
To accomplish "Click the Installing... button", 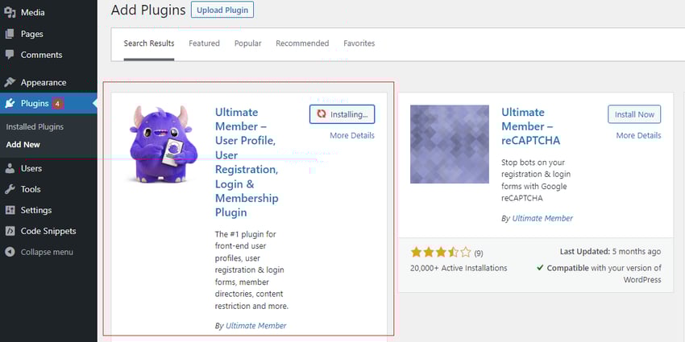I will pyautogui.click(x=342, y=114).
